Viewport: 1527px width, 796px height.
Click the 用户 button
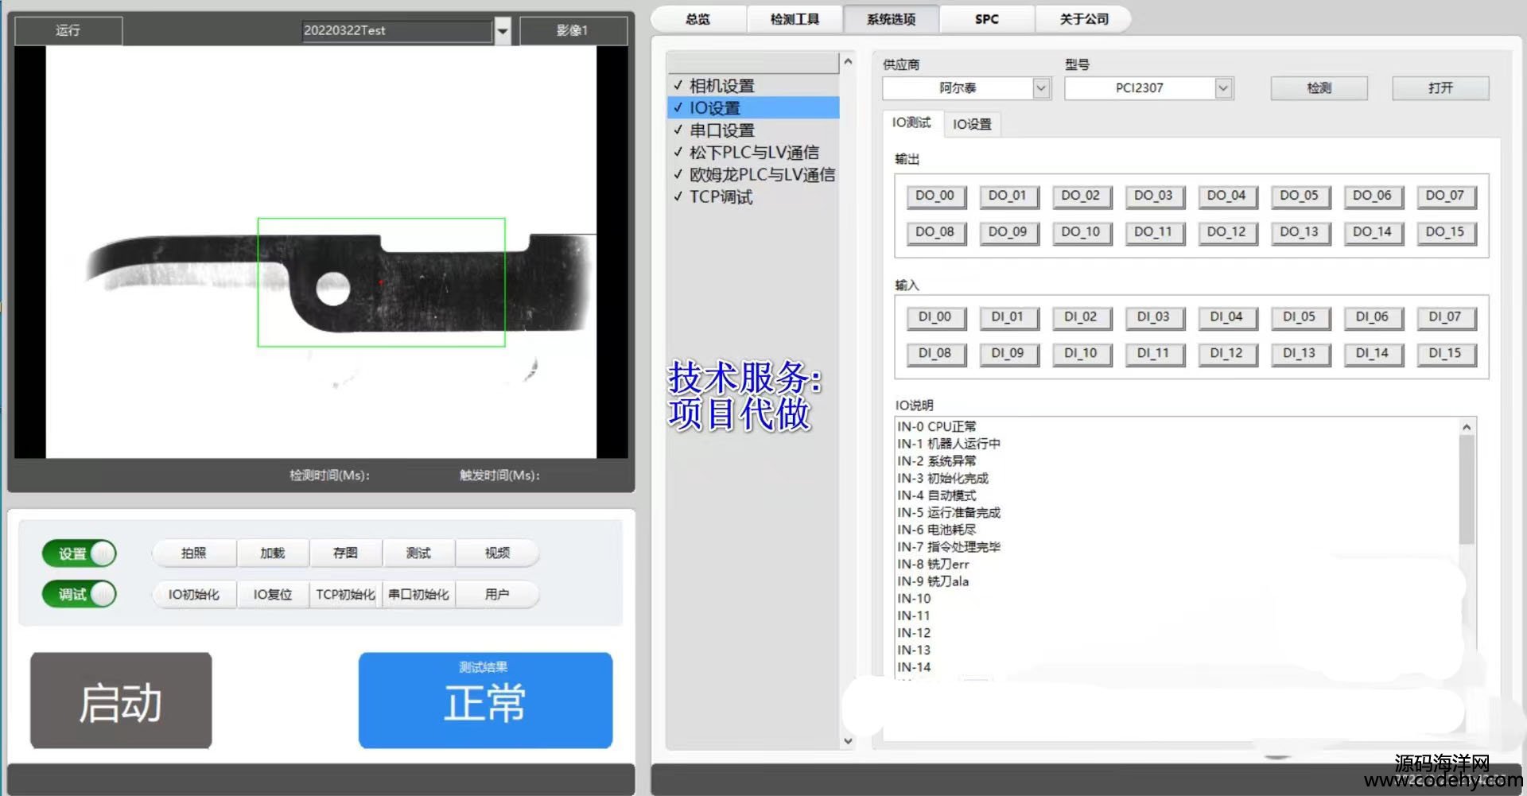tap(497, 595)
